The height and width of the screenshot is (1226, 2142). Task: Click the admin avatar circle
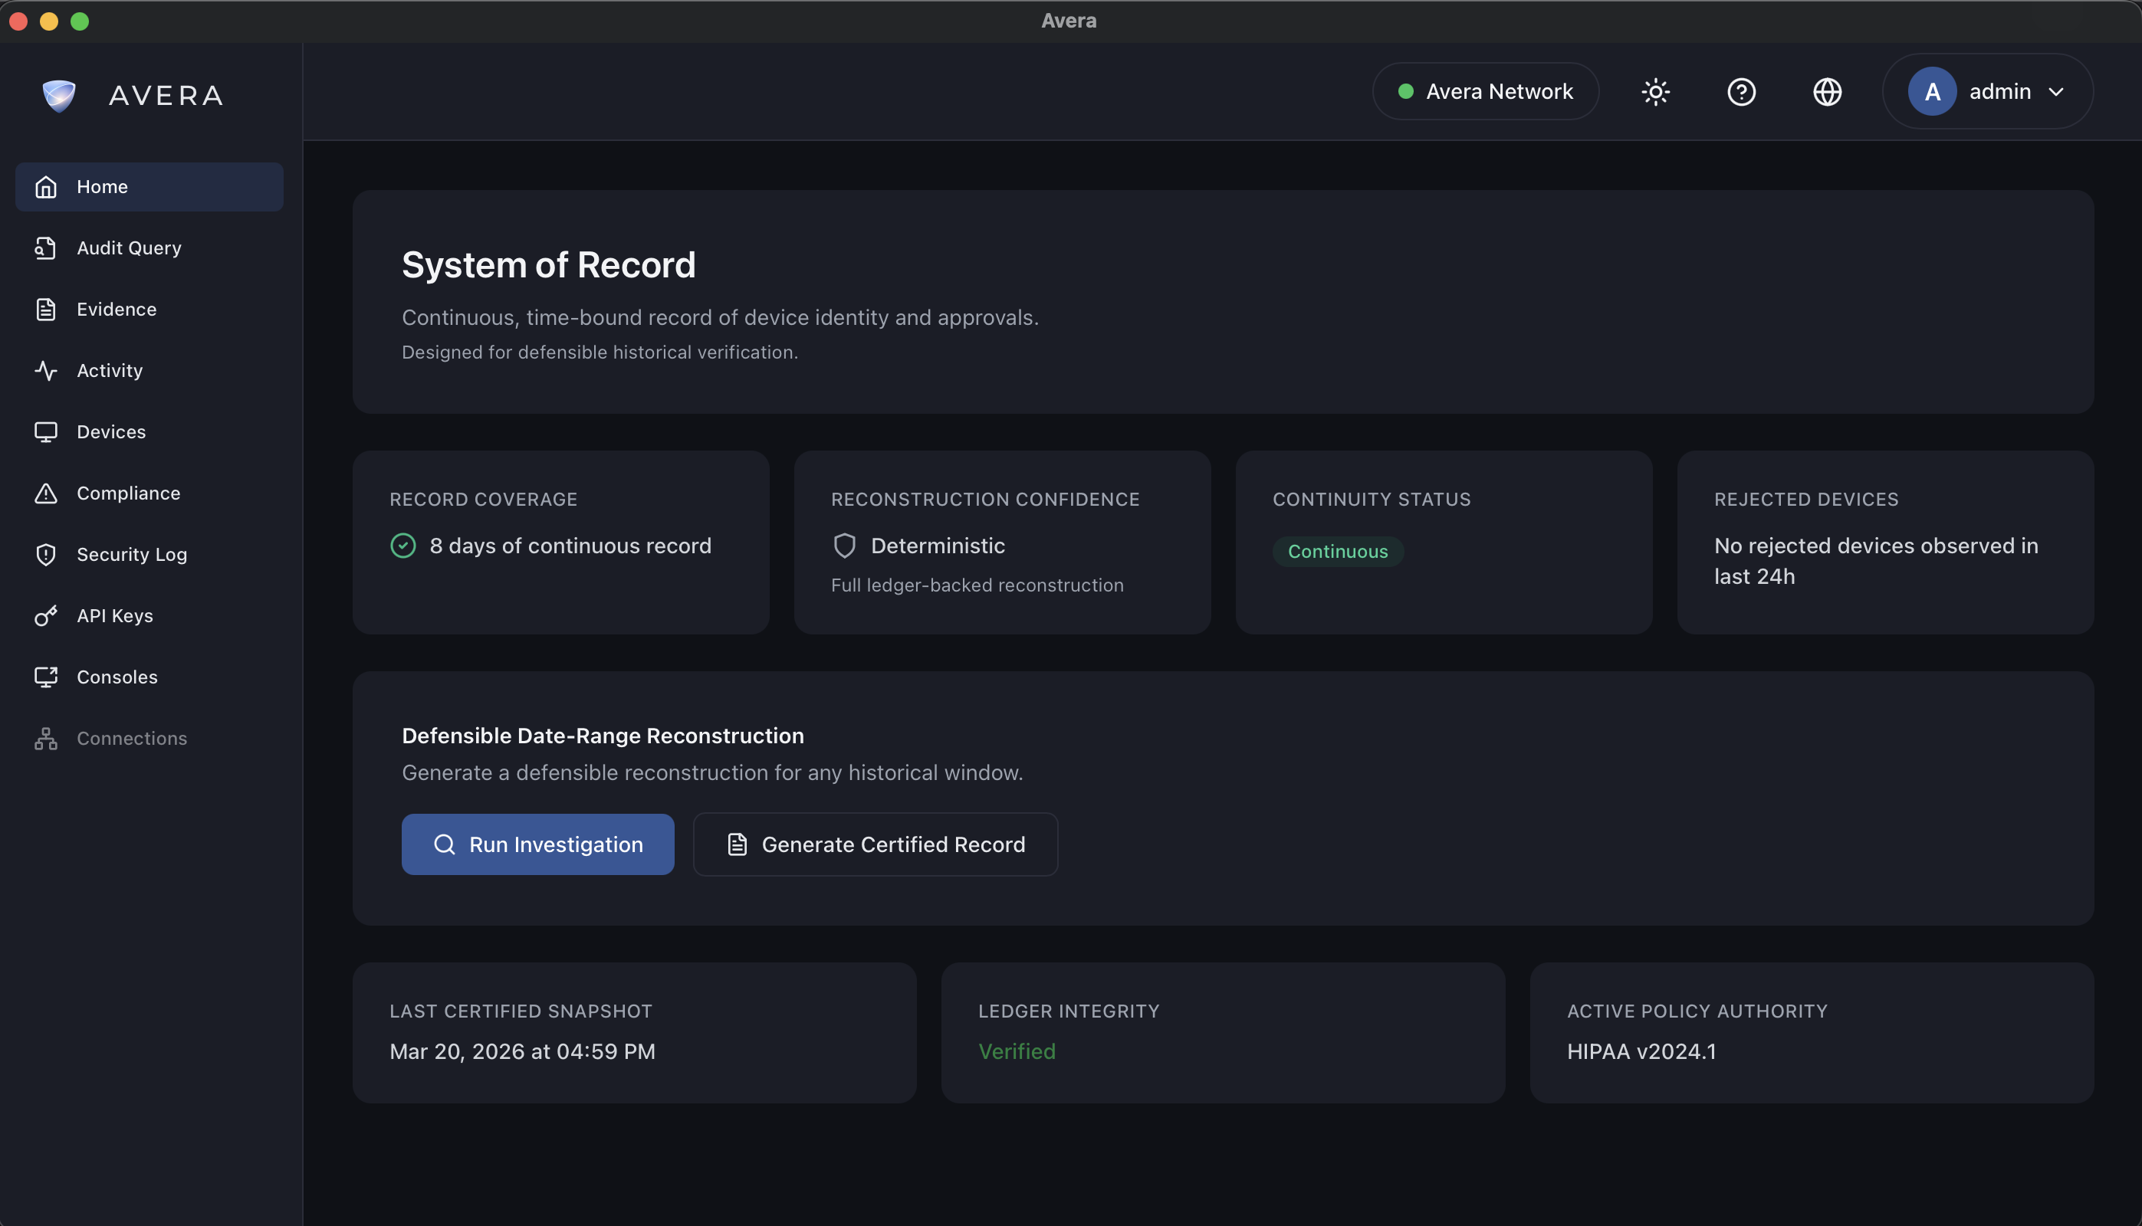point(1931,92)
